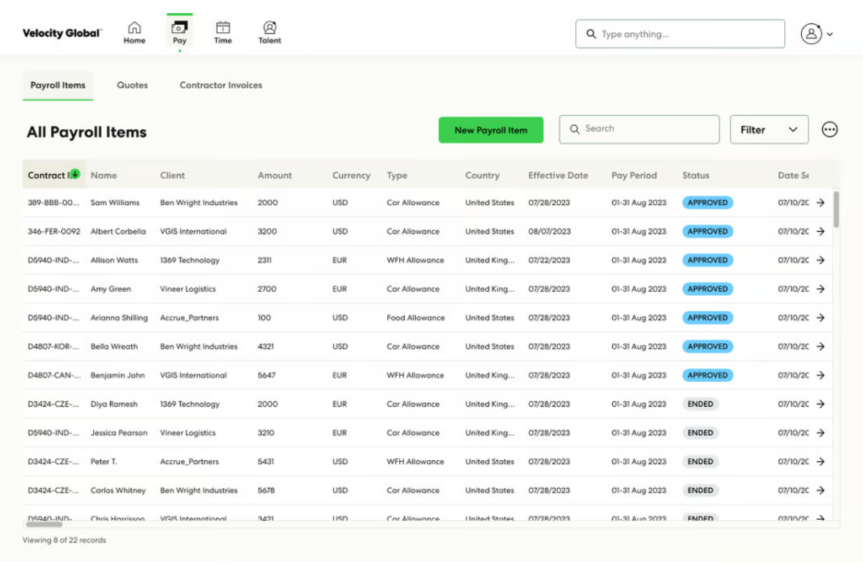Click the payroll Search field
863x575 pixels.
pyautogui.click(x=639, y=129)
